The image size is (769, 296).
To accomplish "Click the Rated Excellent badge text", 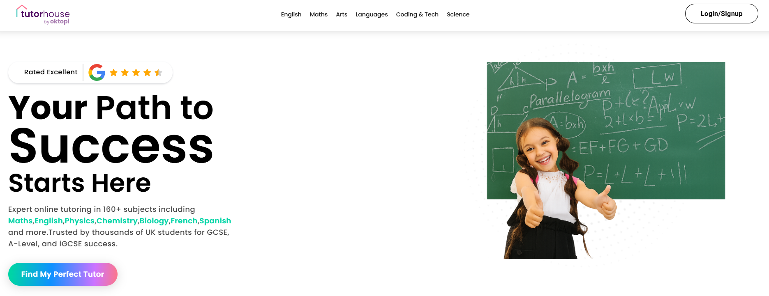I will pyautogui.click(x=51, y=72).
